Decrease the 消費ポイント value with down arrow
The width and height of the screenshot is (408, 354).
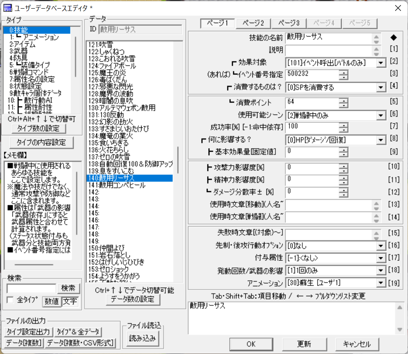pos(344,105)
